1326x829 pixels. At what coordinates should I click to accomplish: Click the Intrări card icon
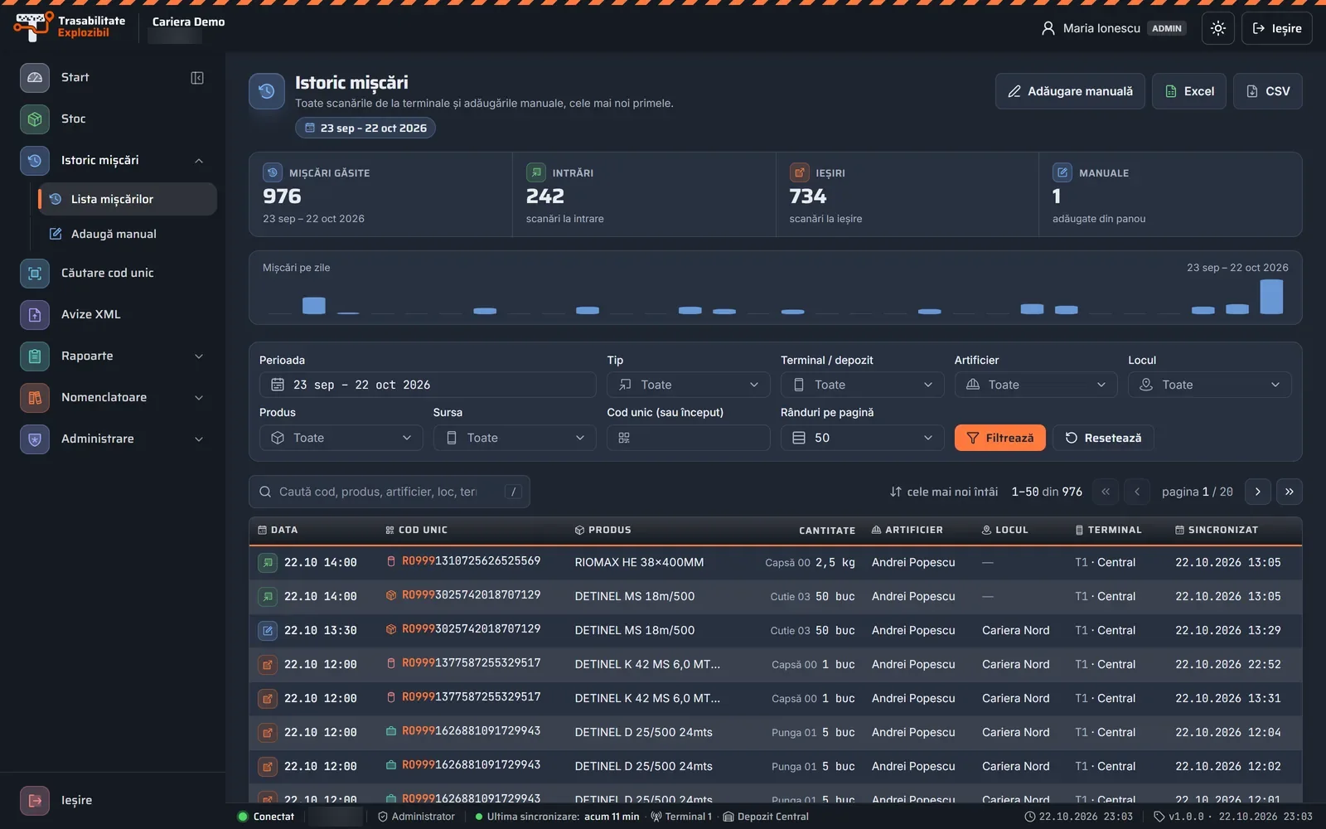(536, 172)
